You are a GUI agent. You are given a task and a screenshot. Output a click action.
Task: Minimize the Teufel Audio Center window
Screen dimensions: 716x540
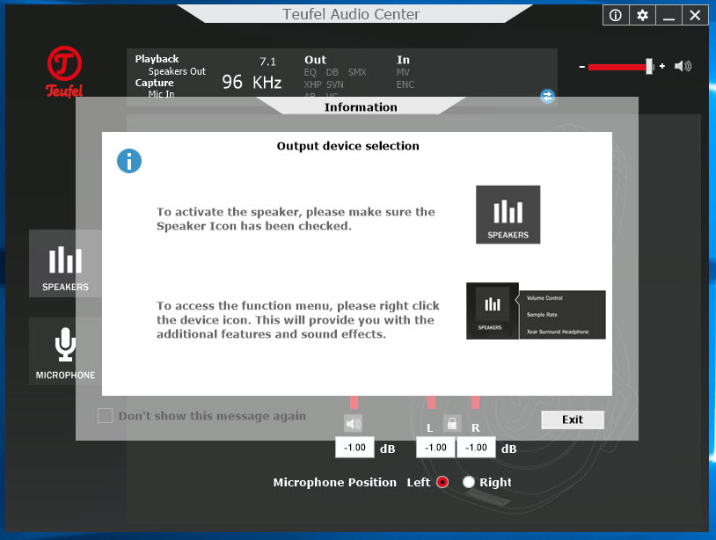[669, 16]
